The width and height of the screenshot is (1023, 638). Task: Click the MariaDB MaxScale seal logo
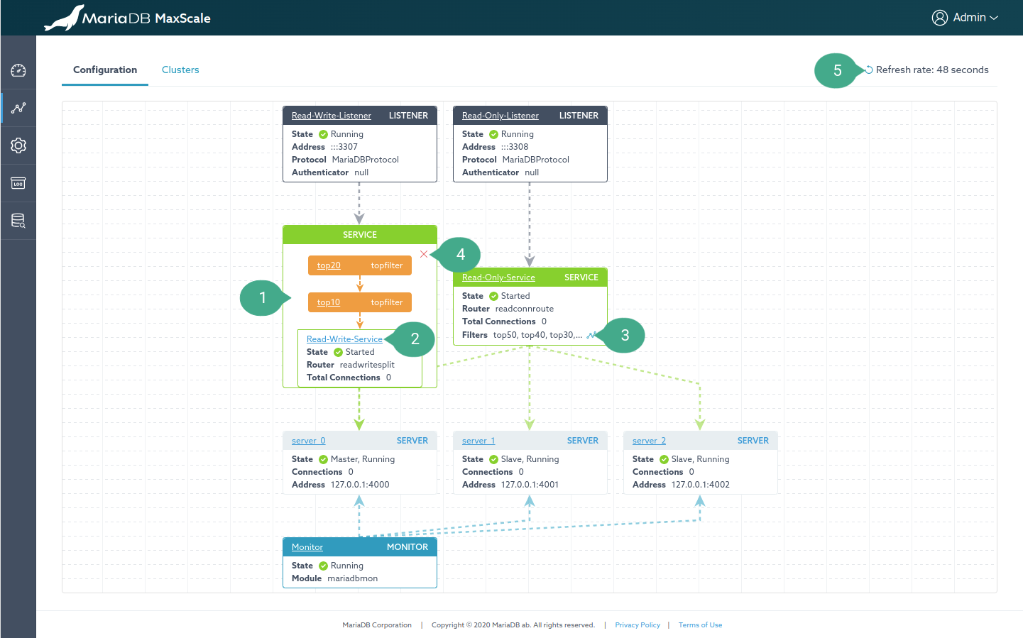(x=64, y=18)
